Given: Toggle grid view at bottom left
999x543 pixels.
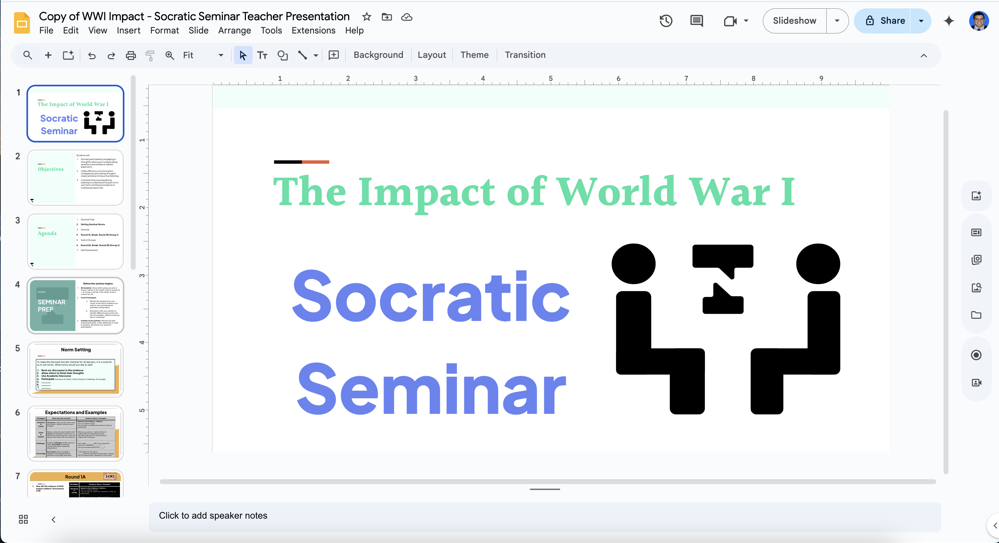Looking at the screenshot, I should coord(23,519).
